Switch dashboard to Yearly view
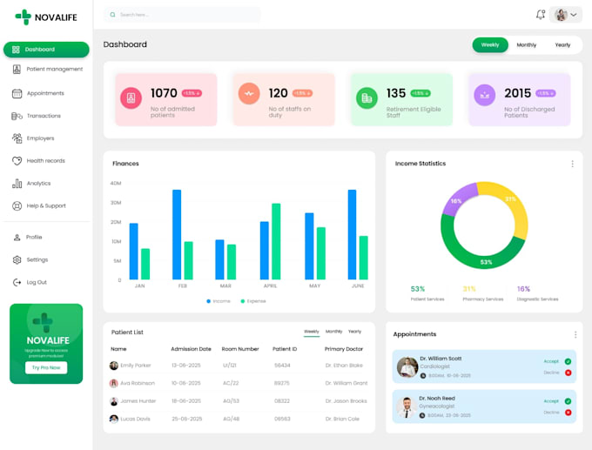 click(x=562, y=45)
